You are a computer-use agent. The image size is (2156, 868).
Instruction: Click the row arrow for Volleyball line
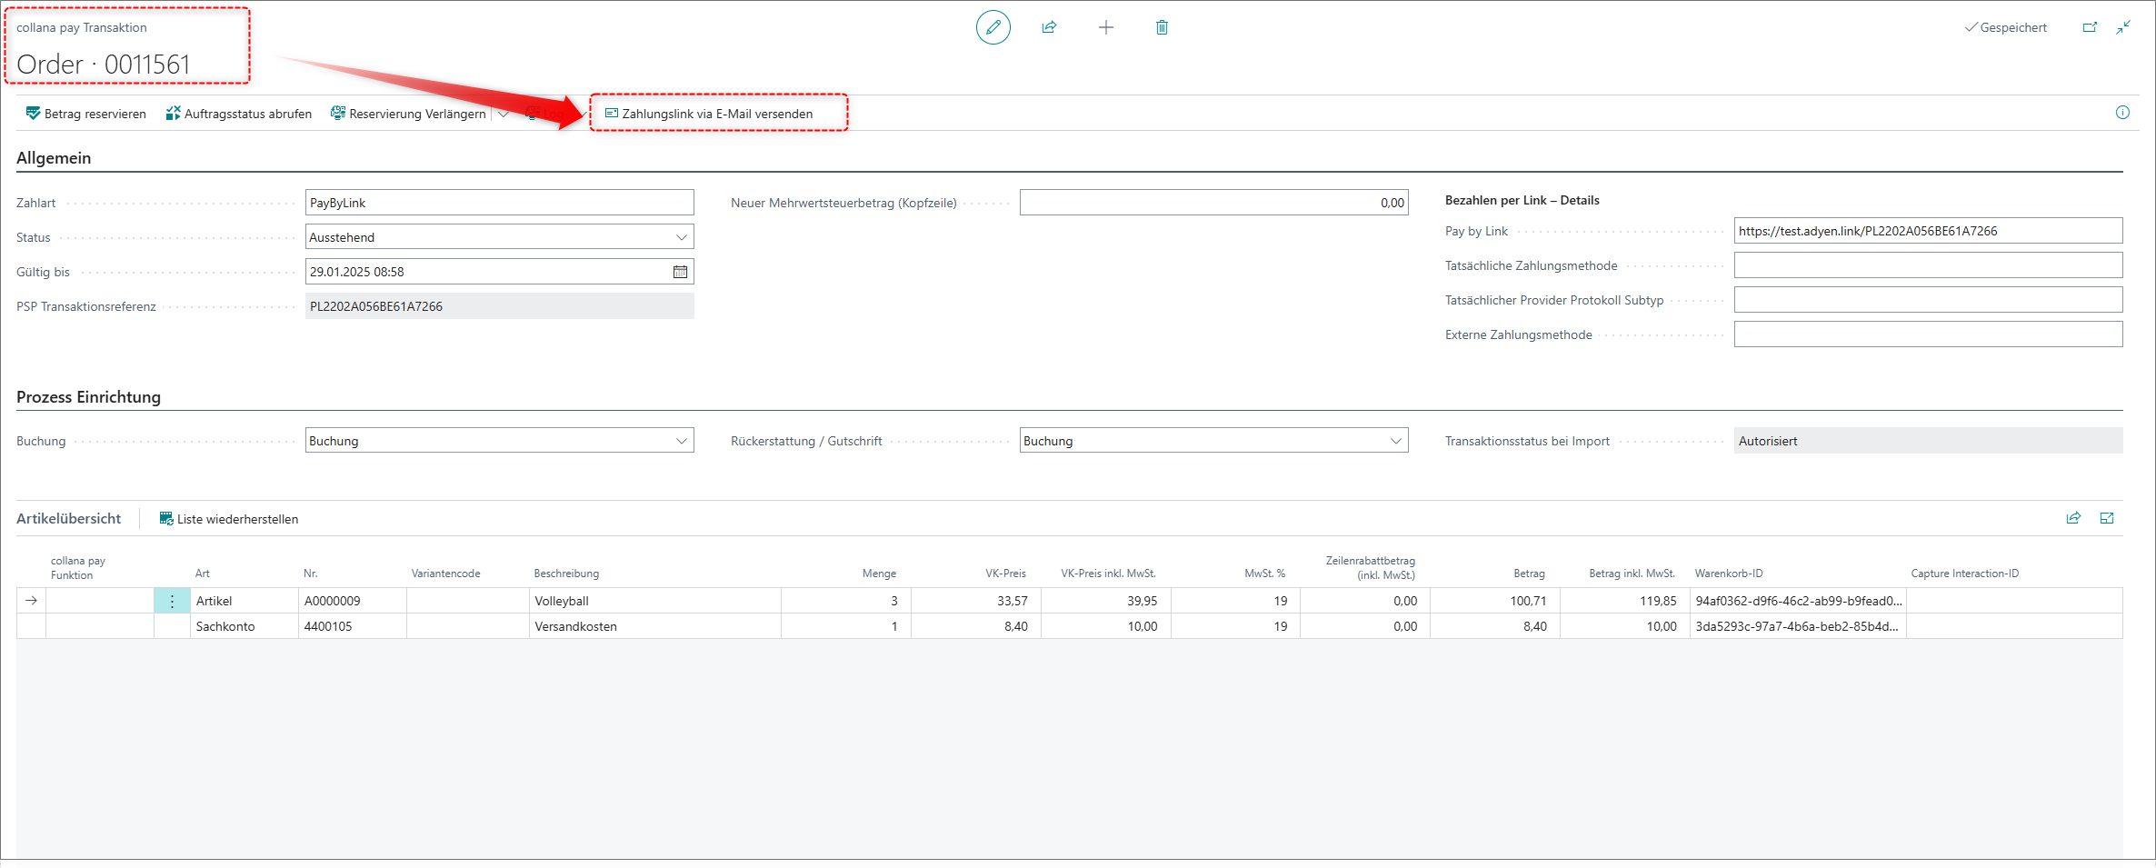[31, 601]
